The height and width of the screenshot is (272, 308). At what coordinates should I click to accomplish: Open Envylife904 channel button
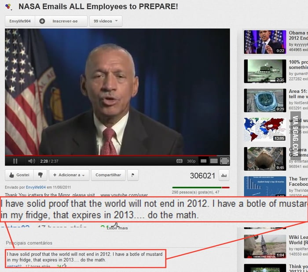click(20, 21)
